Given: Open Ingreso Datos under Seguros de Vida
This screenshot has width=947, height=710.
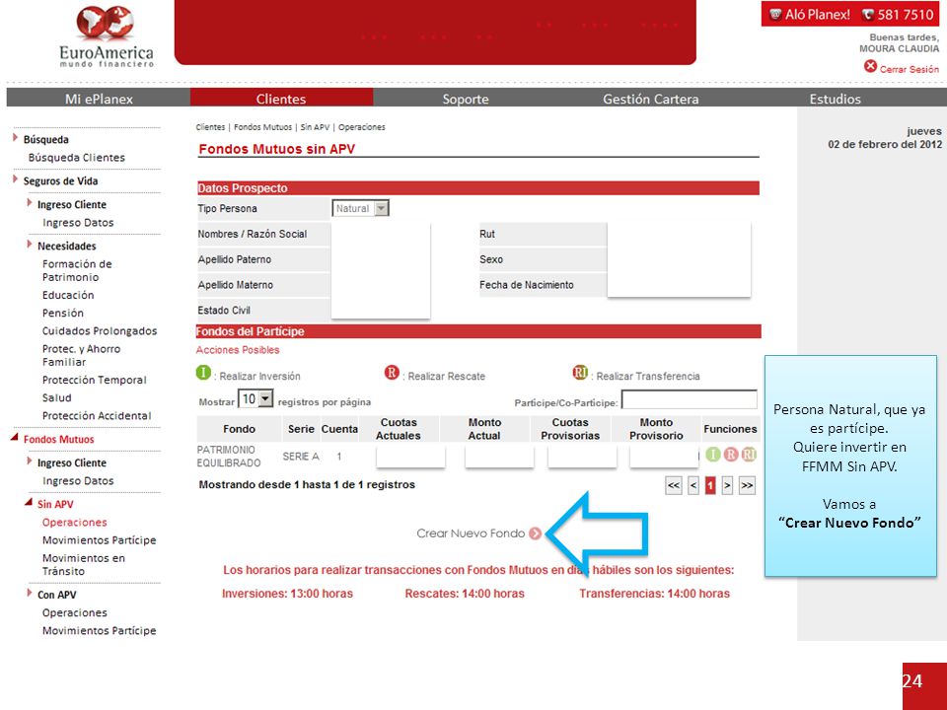Looking at the screenshot, I should click(78, 223).
